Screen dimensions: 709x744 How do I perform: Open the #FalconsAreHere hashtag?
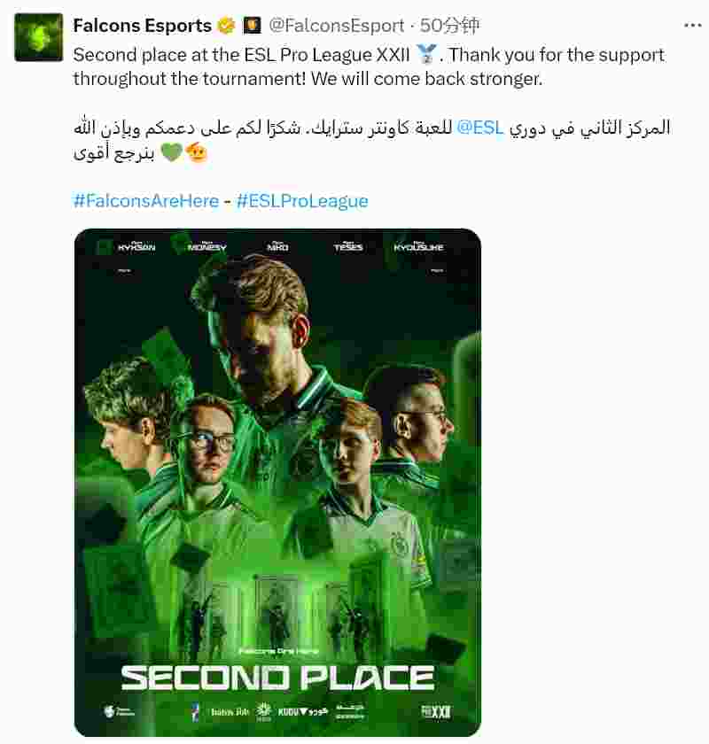[146, 201]
